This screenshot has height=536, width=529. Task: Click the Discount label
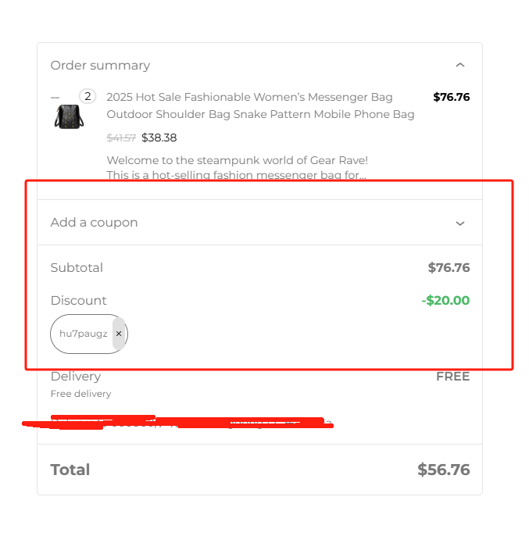pos(78,300)
